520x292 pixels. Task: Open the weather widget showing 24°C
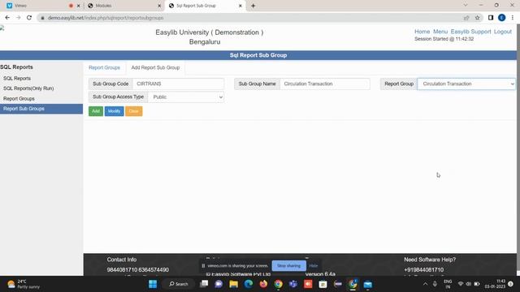(24, 284)
